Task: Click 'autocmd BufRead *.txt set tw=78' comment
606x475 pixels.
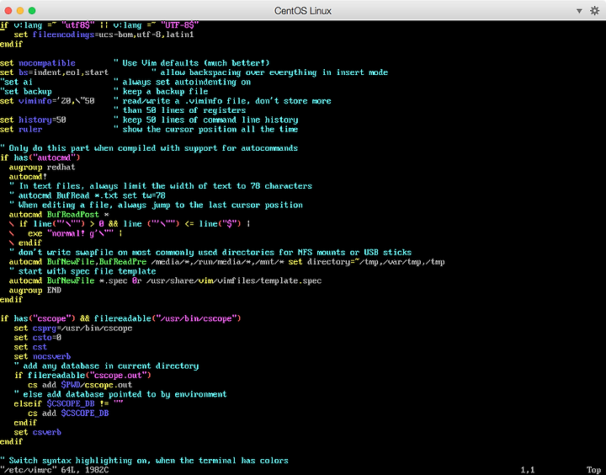Action: 88,195
